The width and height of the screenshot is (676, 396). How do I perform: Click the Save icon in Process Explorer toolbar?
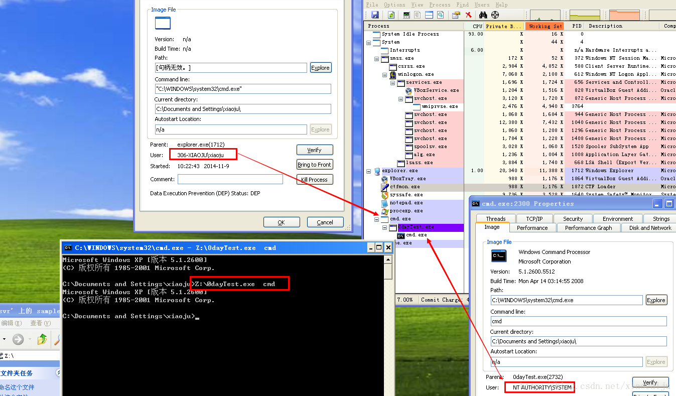click(x=375, y=15)
